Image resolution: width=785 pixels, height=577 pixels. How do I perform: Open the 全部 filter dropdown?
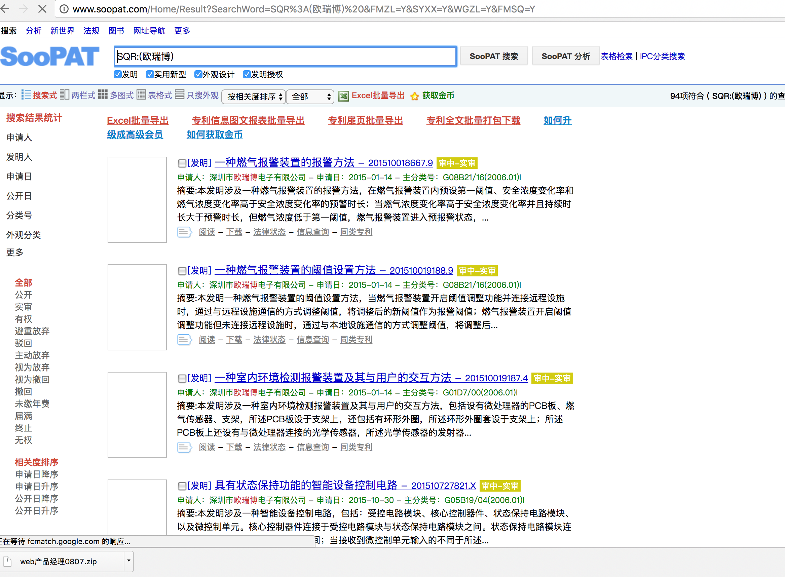[310, 97]
